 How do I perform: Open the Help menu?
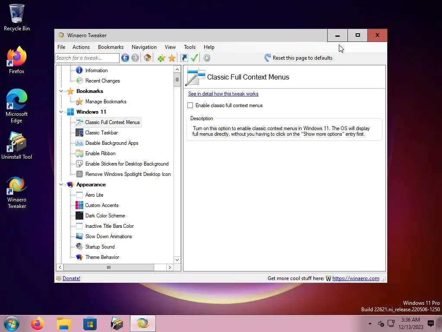[x=209, y=47]
